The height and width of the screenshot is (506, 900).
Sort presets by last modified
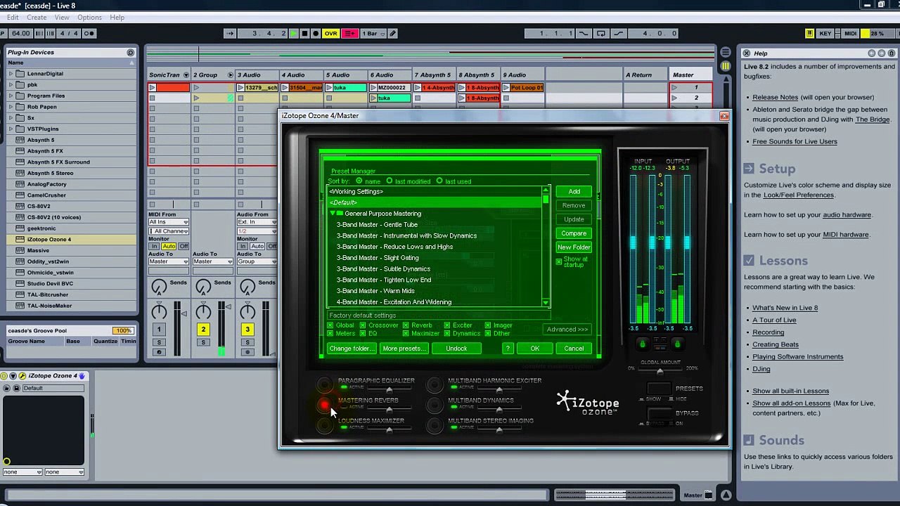(390, 181)
